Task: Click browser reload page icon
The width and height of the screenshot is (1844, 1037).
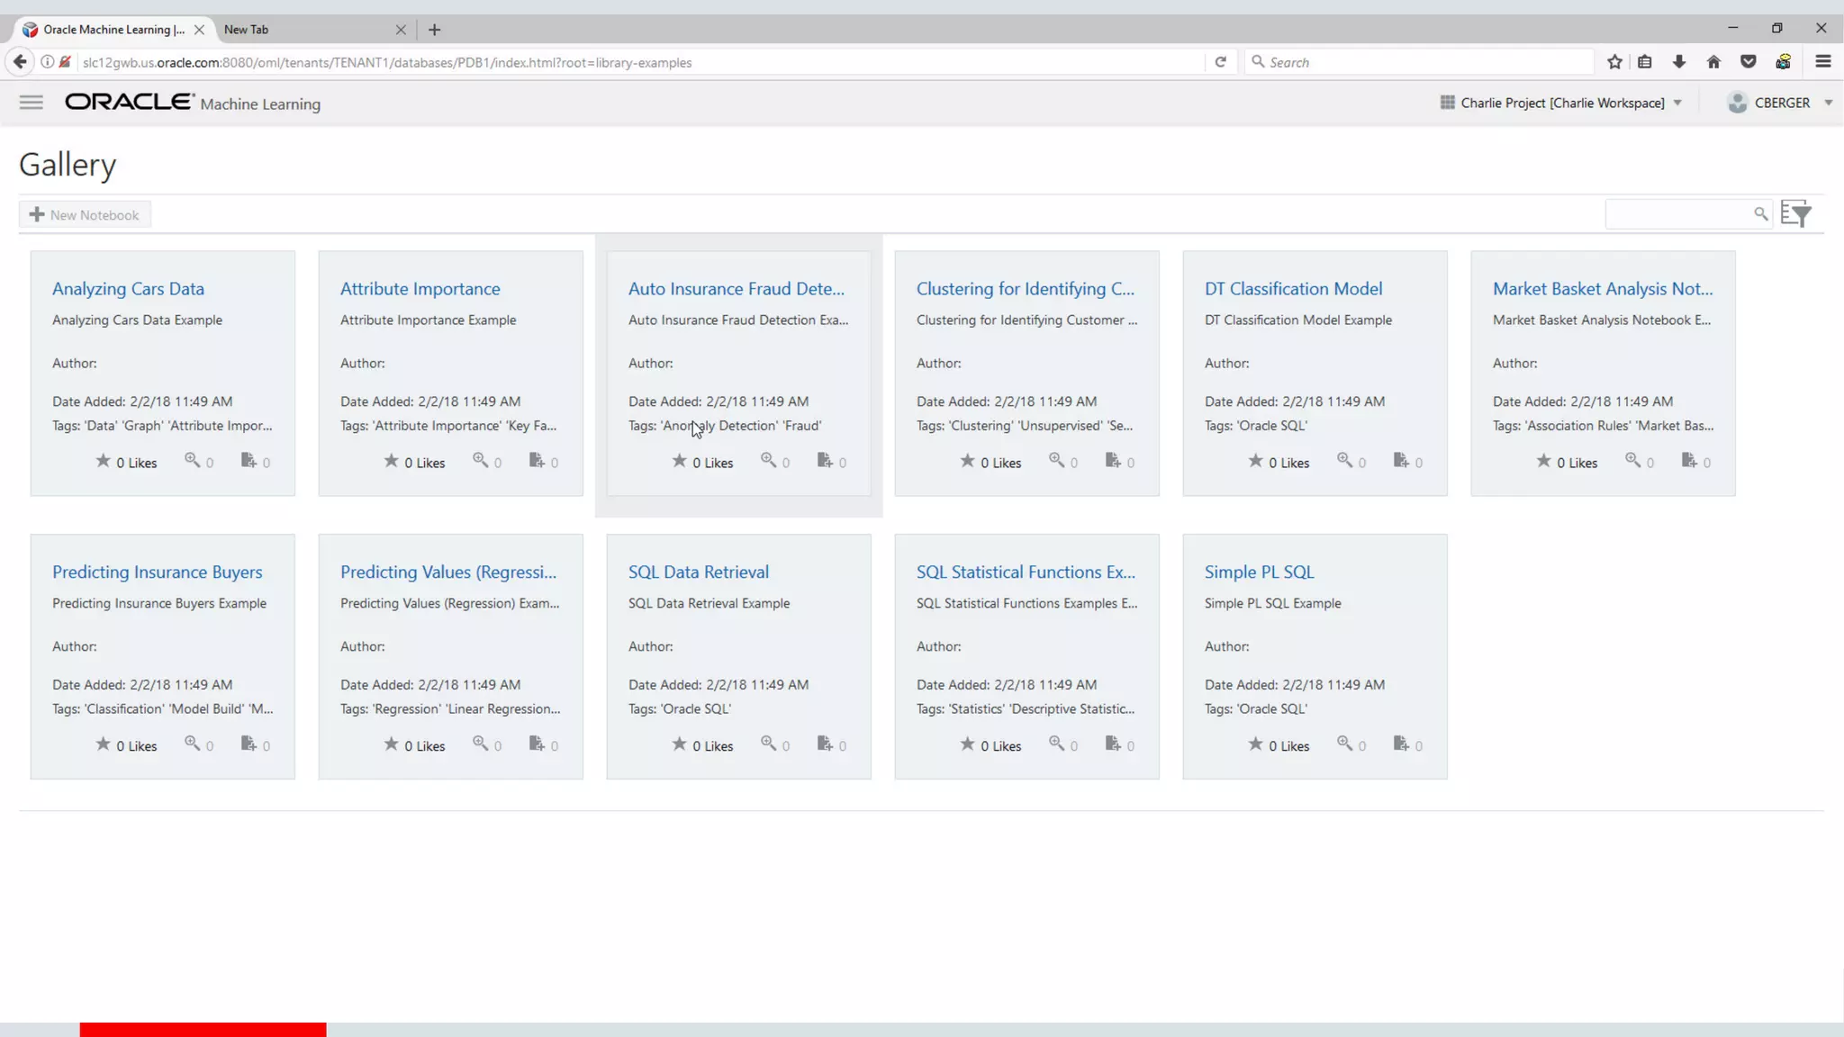Action: [1220, 62]
